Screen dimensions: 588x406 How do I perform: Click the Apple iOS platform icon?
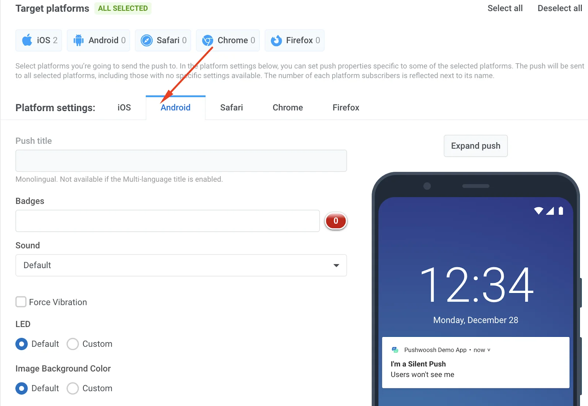pyautogui.click(x=27, y=40)
